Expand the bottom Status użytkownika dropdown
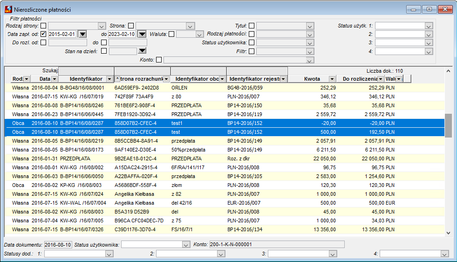The width and height of the screenshot is (457, 262). coord(186,245)
